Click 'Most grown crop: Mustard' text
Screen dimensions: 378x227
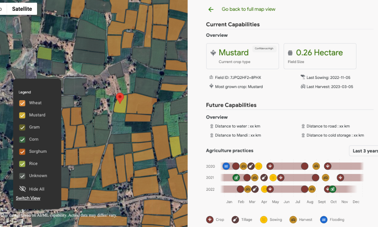point(239,86)
